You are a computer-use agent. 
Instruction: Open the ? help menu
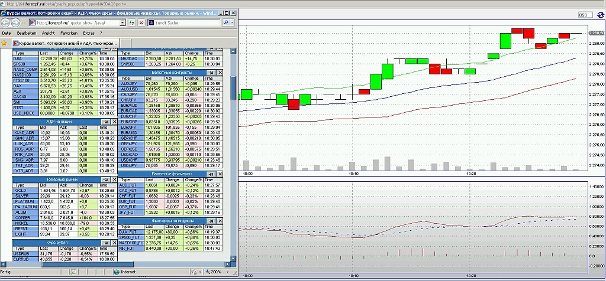pos(101,33)
